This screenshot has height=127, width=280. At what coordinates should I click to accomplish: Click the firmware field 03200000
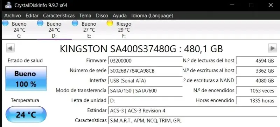[x=145, y=61]
